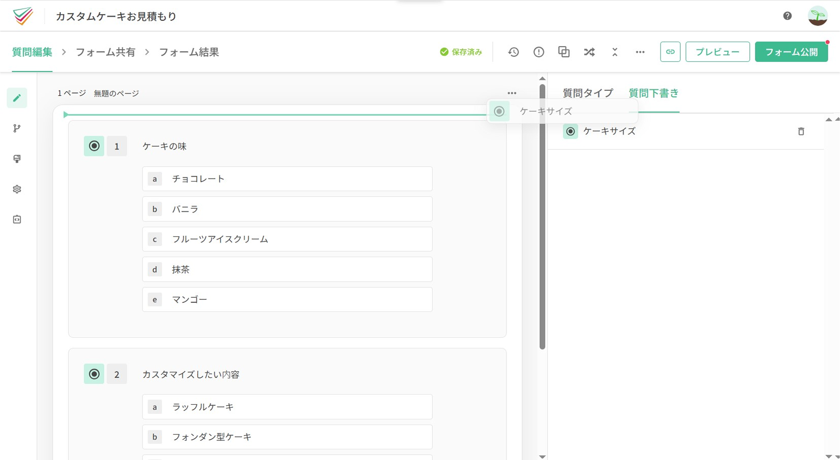This screenshot has height=460, width=840.
Task: Open the settings gear icon in sidebar
Action: point(17,189)
